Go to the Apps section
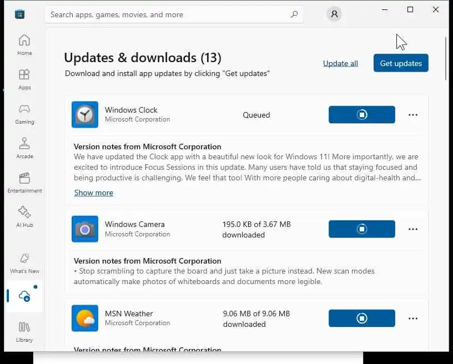The image size is (453, 364). pos(24,80)
